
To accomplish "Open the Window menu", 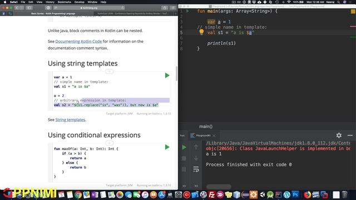I will (92, 2).
